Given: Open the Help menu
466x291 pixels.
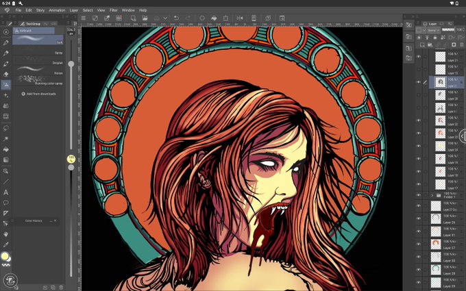Looking at the screenshot, I should (x=143, y=10).
